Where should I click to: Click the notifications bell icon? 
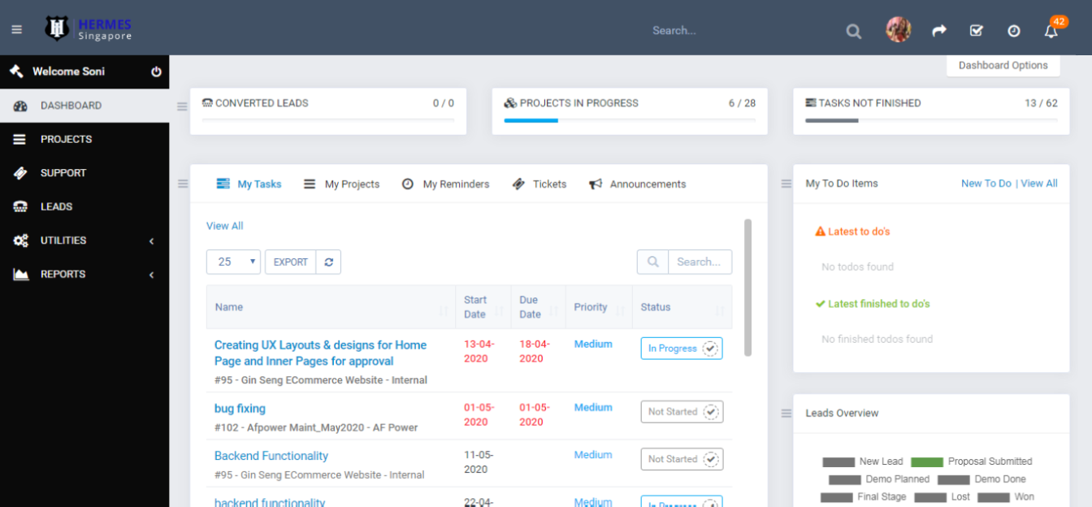click(1051, 31)
